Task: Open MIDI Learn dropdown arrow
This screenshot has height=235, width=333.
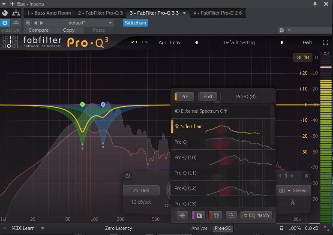Action: pos(42,228)
